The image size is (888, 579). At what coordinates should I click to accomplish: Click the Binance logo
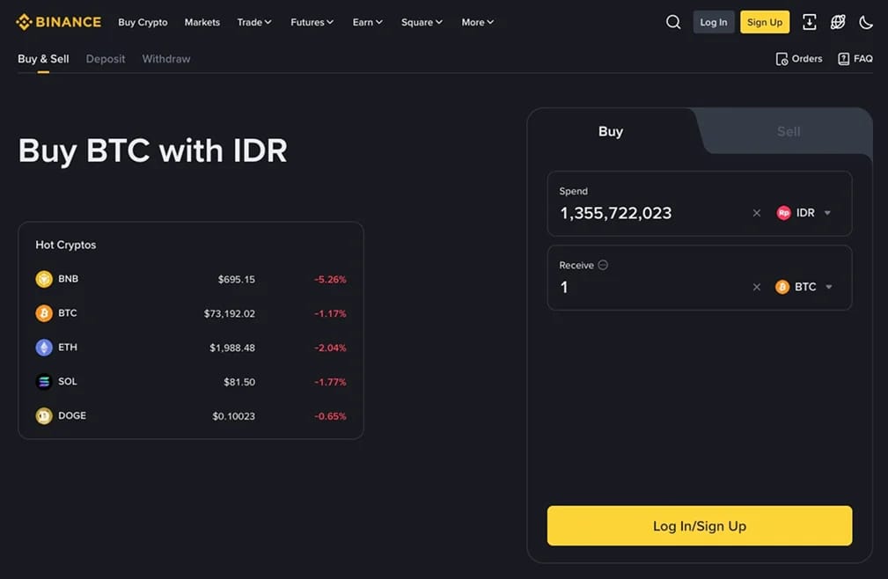(58, 22)
